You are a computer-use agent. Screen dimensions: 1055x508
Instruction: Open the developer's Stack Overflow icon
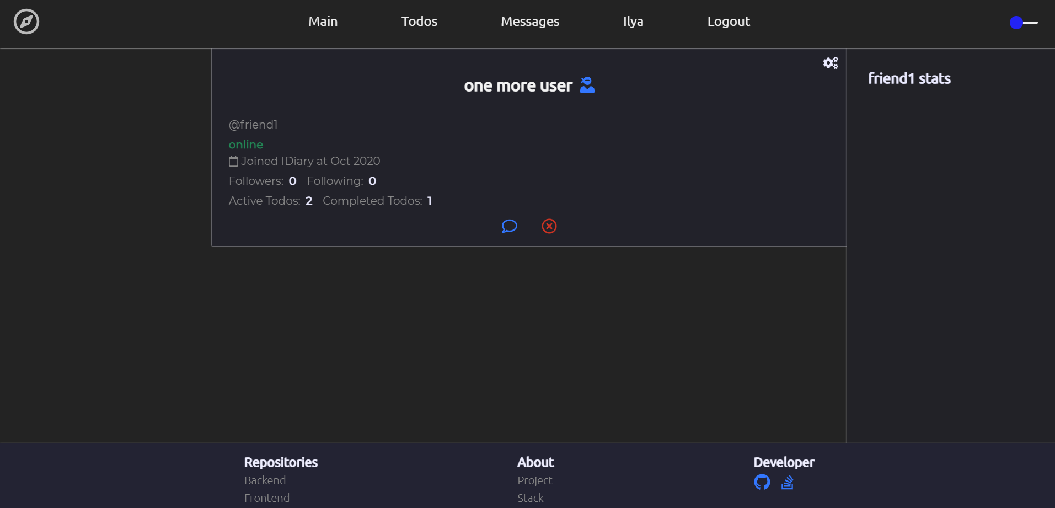pos(788,482)
